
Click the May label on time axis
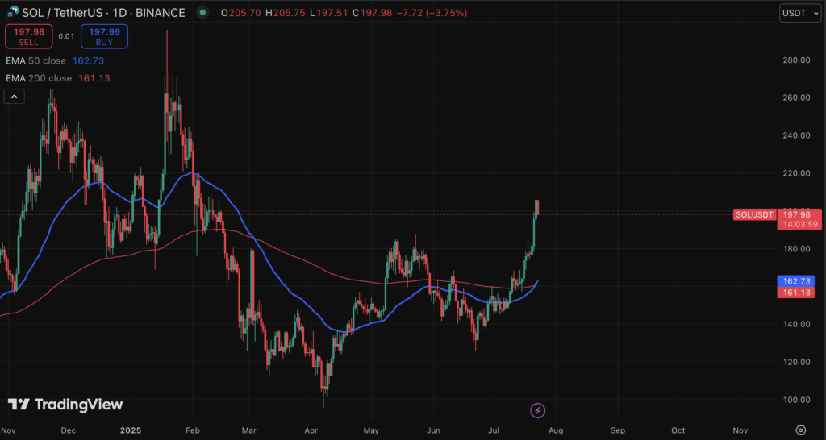pyautogui.click(x=371, y=430)
